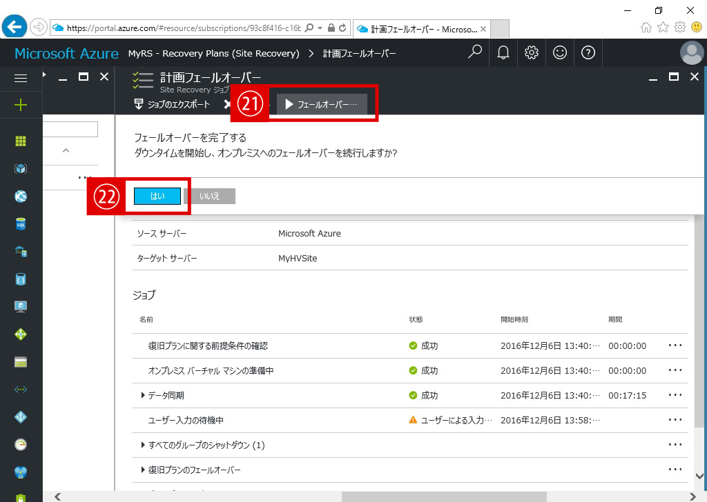The image size is (707, 502).
Task: Open the address bar dropdown arrow
Action: pyautogui.click(x=320, y=28)
